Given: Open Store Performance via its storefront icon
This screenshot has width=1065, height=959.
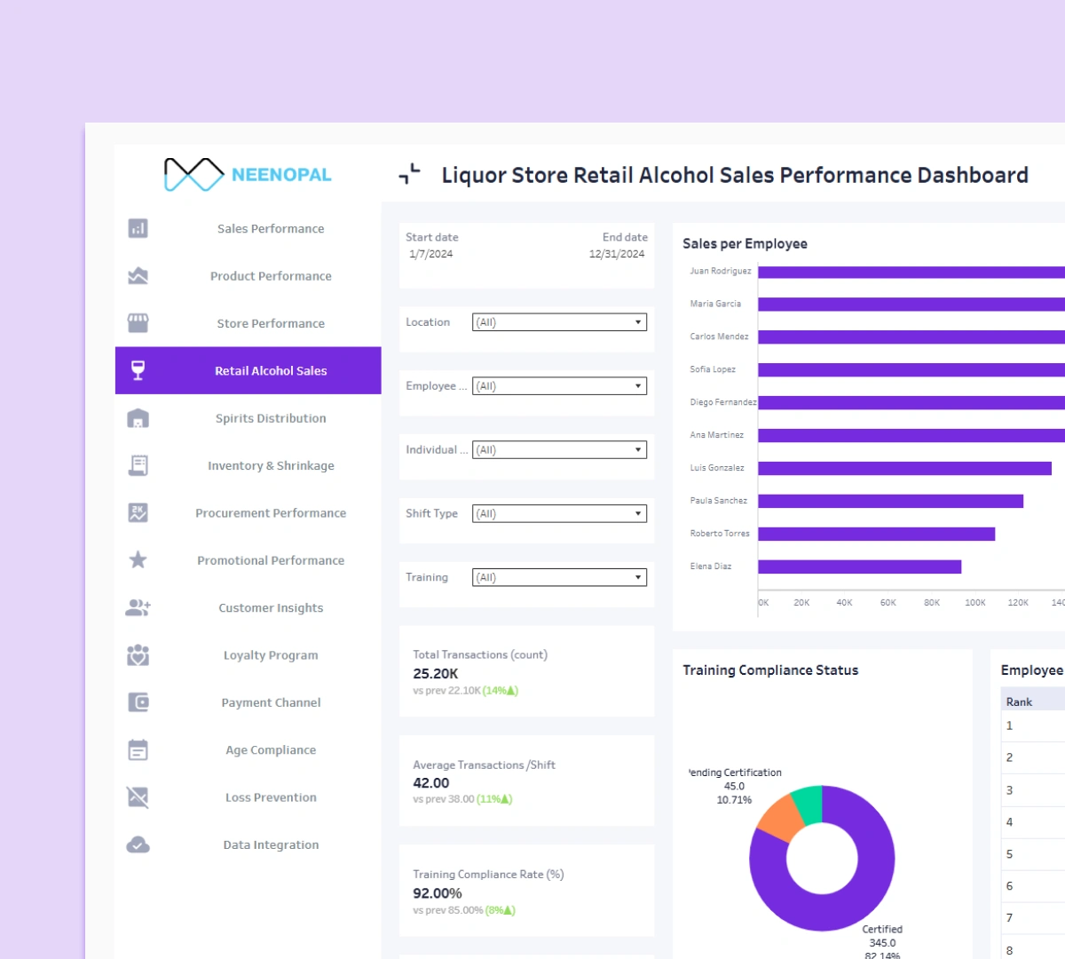Looking at the screenshot, I should [138, 323].
